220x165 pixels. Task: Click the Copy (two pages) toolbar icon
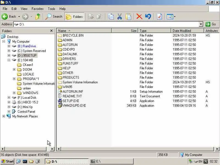pos(111,16)
